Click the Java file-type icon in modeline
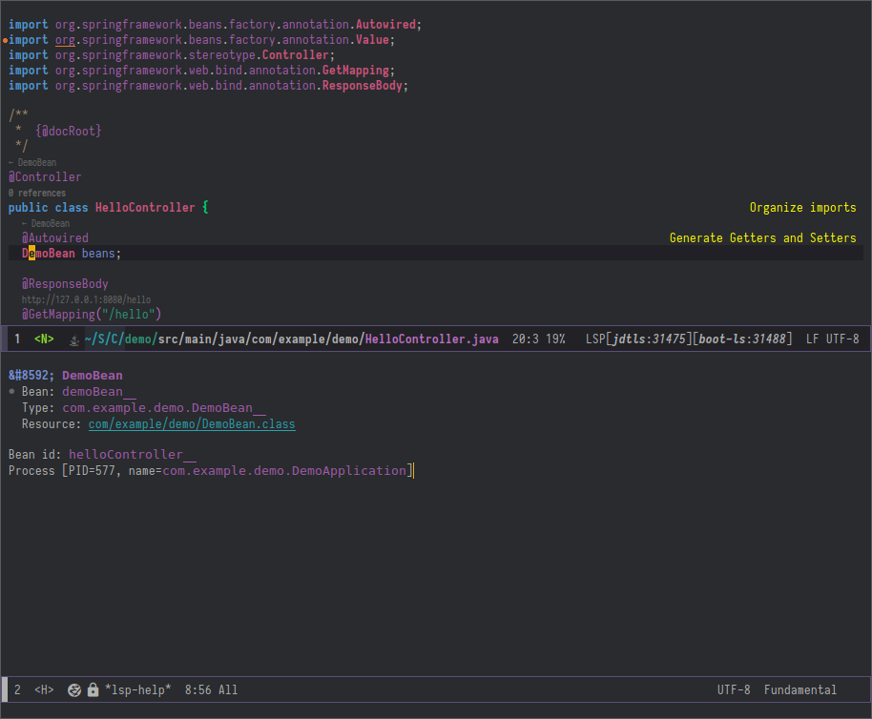The width and height of the screenshot is (872, 719). point(74,340)
